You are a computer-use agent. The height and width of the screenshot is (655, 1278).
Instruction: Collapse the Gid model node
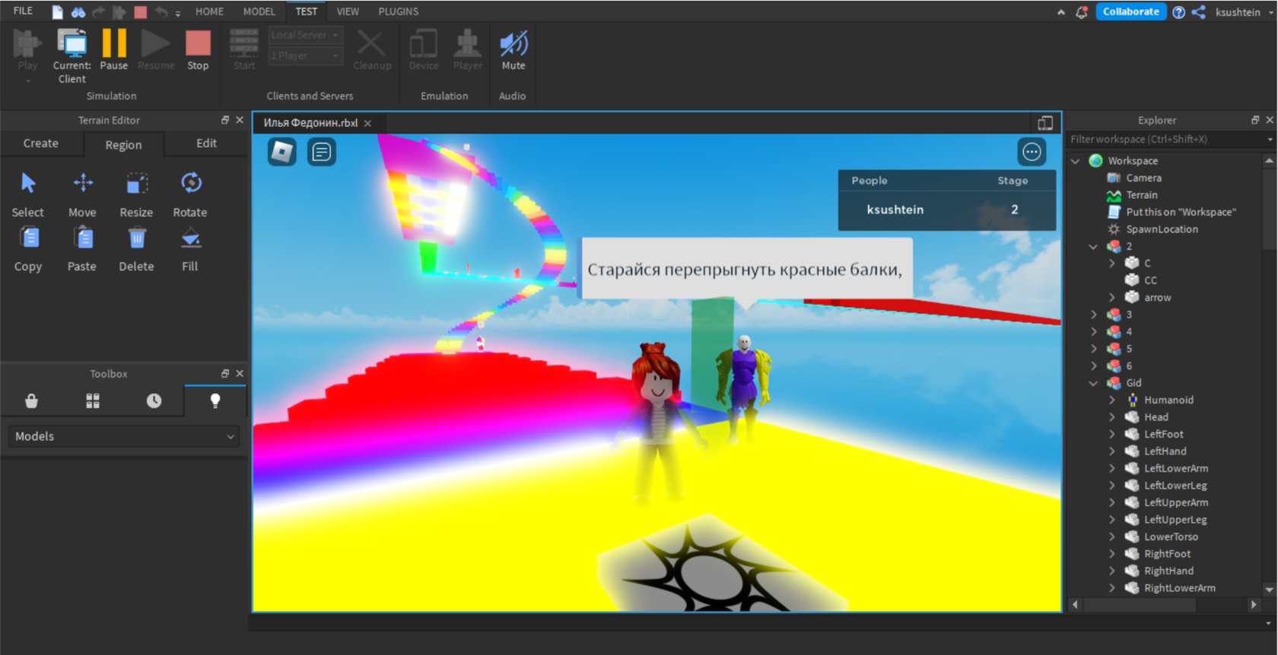click(x=1093, y=383)
